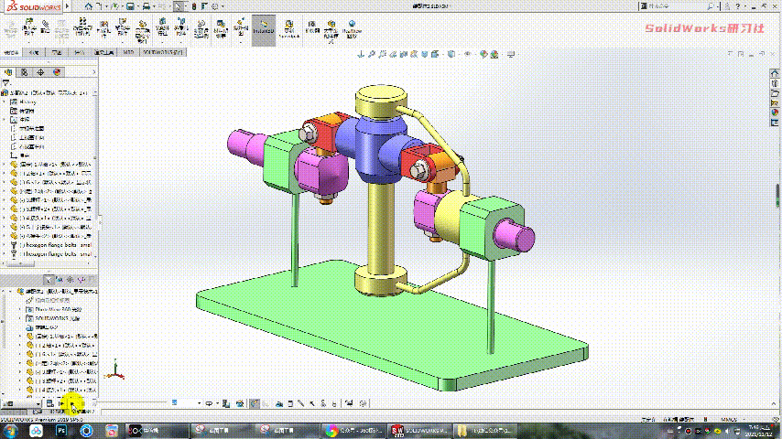Open the motion study type dropdown
Viewport: 782px width, 439px height.
(21, 403)
